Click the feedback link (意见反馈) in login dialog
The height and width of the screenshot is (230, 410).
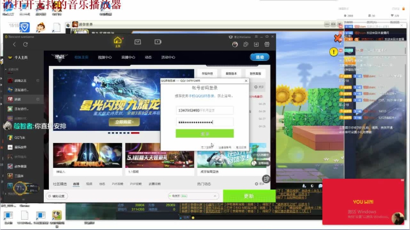coord(241,147)
